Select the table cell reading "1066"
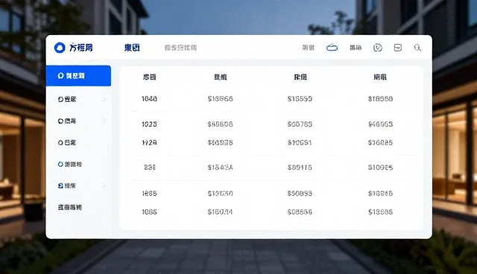Viewport: 477px width, 274px height. click(149, 212)
